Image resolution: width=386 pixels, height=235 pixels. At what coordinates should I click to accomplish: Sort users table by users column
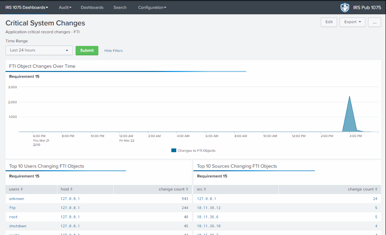(16, 189)
